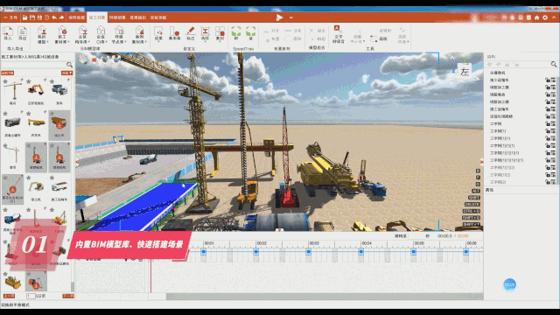Expand the My Models (我的模型) dropdown

[x=42, y=35]
